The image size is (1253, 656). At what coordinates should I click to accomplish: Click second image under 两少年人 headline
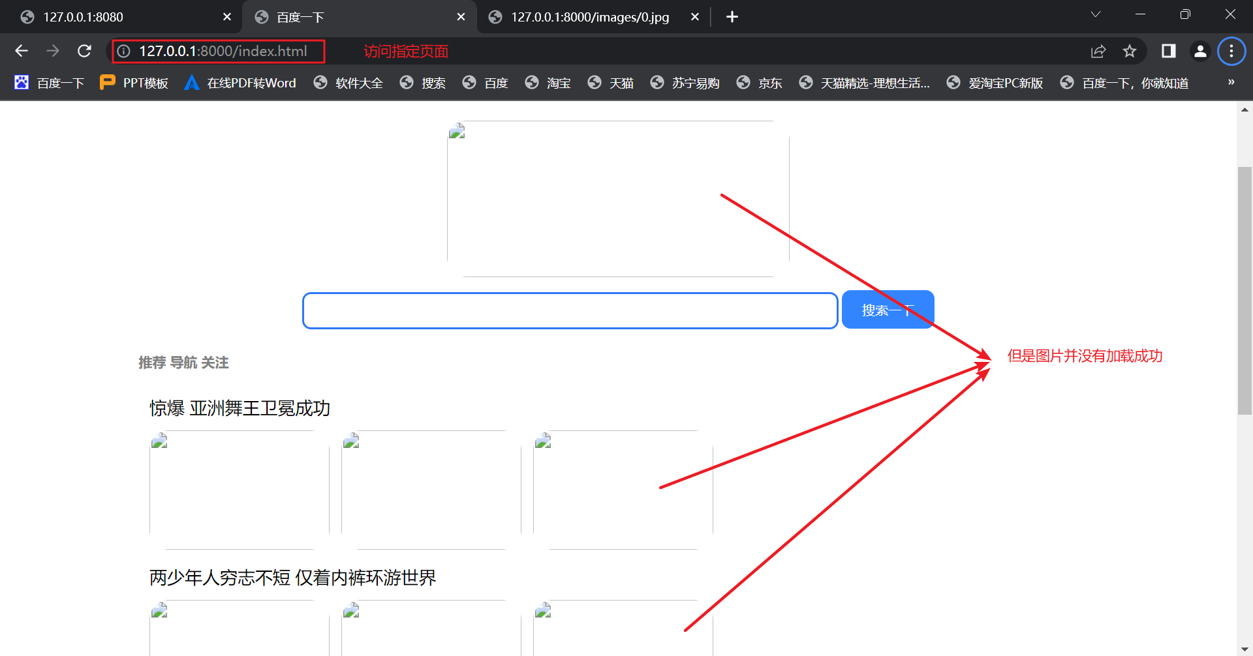tap(431, 628)
